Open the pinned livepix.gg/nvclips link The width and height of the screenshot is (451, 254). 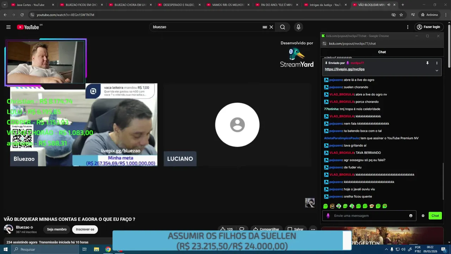[x=345, y=69]
